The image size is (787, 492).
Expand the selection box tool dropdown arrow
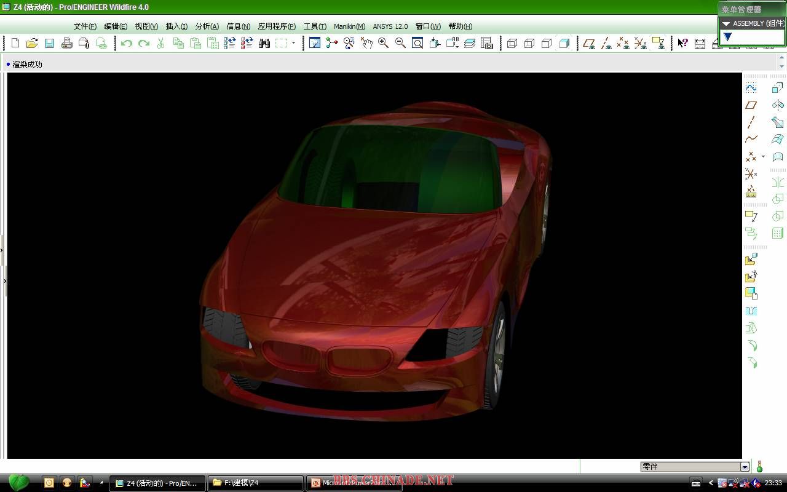293,43
